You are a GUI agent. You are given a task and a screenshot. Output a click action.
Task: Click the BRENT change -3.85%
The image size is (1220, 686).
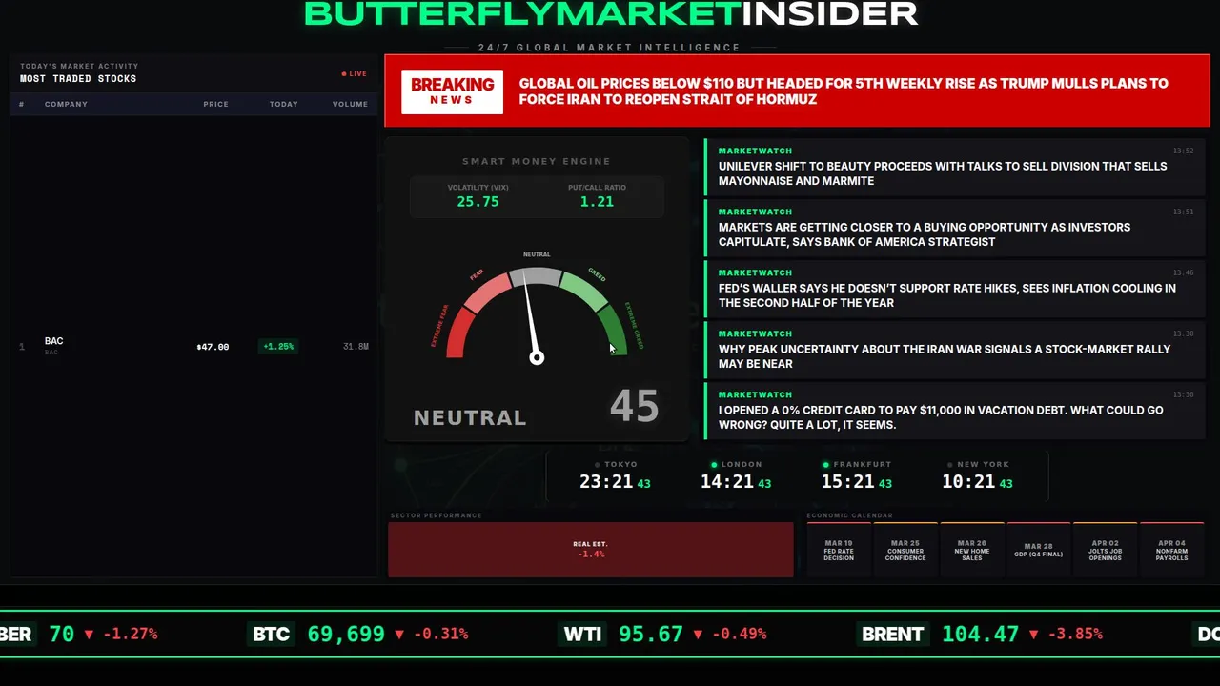tap(1075, 634)
